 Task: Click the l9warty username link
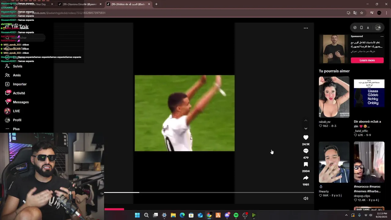point(324,192)
